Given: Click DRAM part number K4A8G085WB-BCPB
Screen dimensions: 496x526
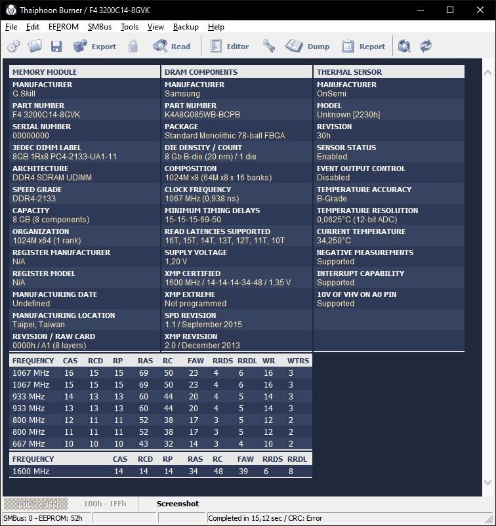Looking at the screenshot, I should (202, 115).
